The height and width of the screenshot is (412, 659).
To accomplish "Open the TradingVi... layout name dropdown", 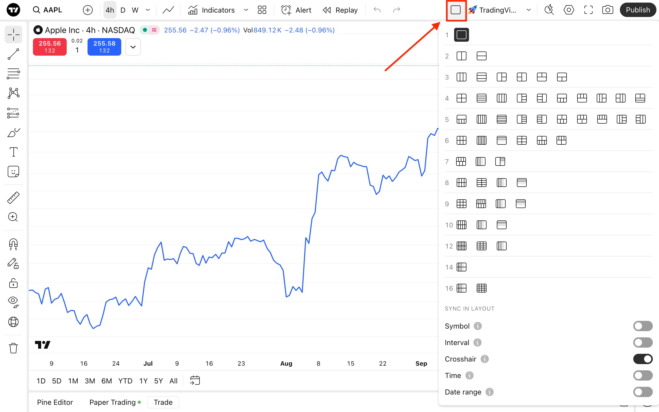I will tap(528, 10).
